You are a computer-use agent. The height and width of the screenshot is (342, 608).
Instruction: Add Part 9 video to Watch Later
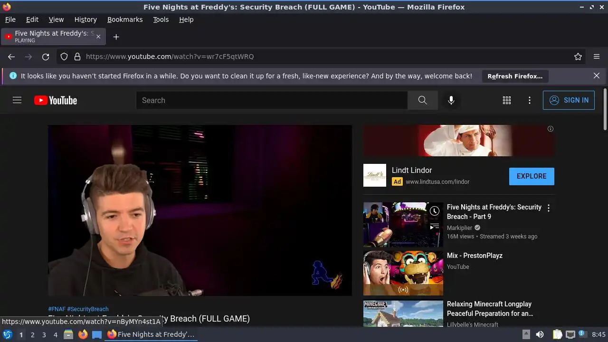pos(435,211)
